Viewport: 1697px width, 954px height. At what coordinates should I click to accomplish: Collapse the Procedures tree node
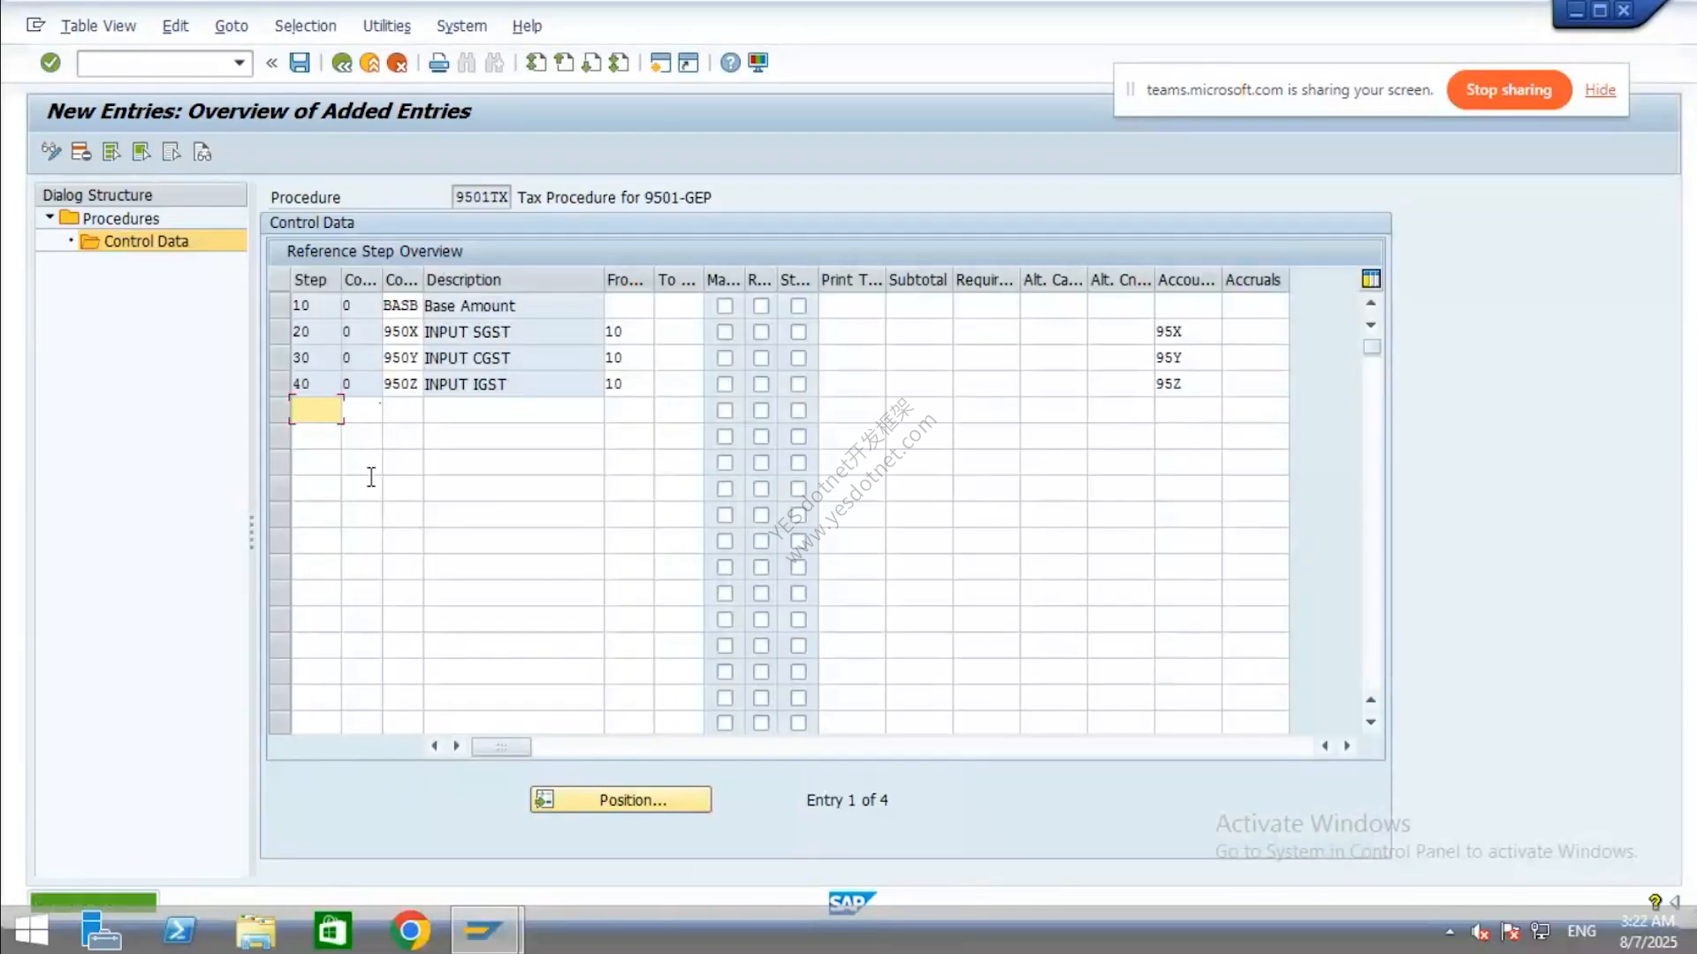(x=50, y=217)
